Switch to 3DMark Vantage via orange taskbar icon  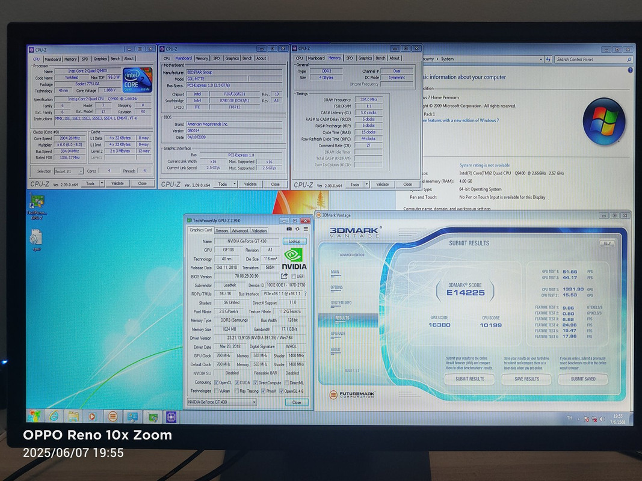click(112, 417)
